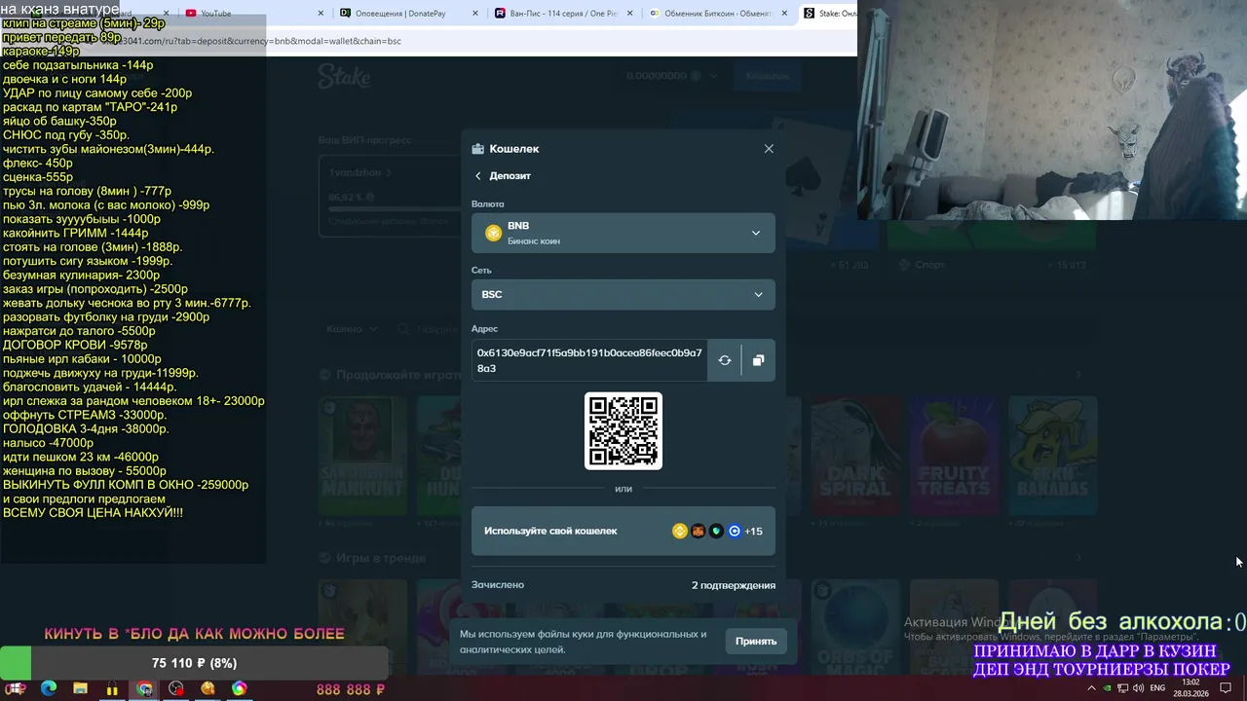Switch to Ван-Пис 114 серия tab
The height and width of the screenshot is (701, 1247).
tap(563, 14)
